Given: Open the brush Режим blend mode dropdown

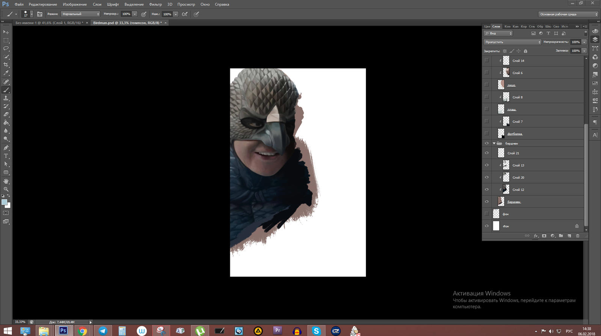Looking at the screenshot, I should coord(80,14).
